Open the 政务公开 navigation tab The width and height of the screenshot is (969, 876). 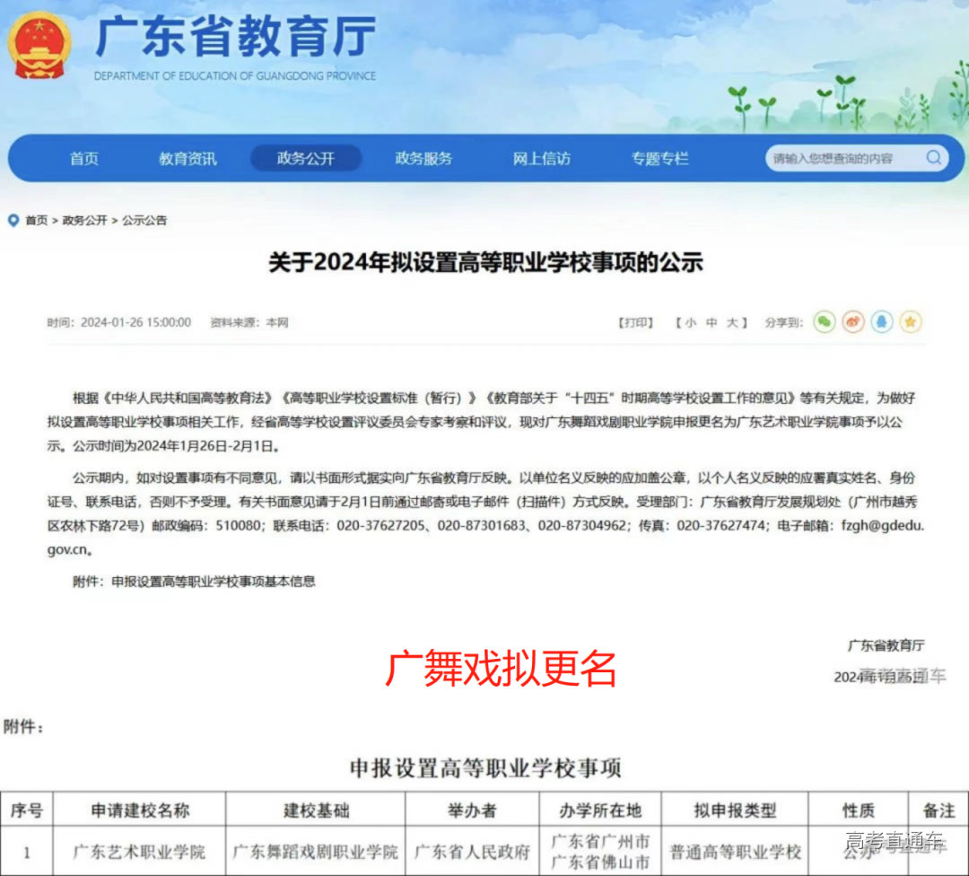pyautogui.click(x=305, y=159)
